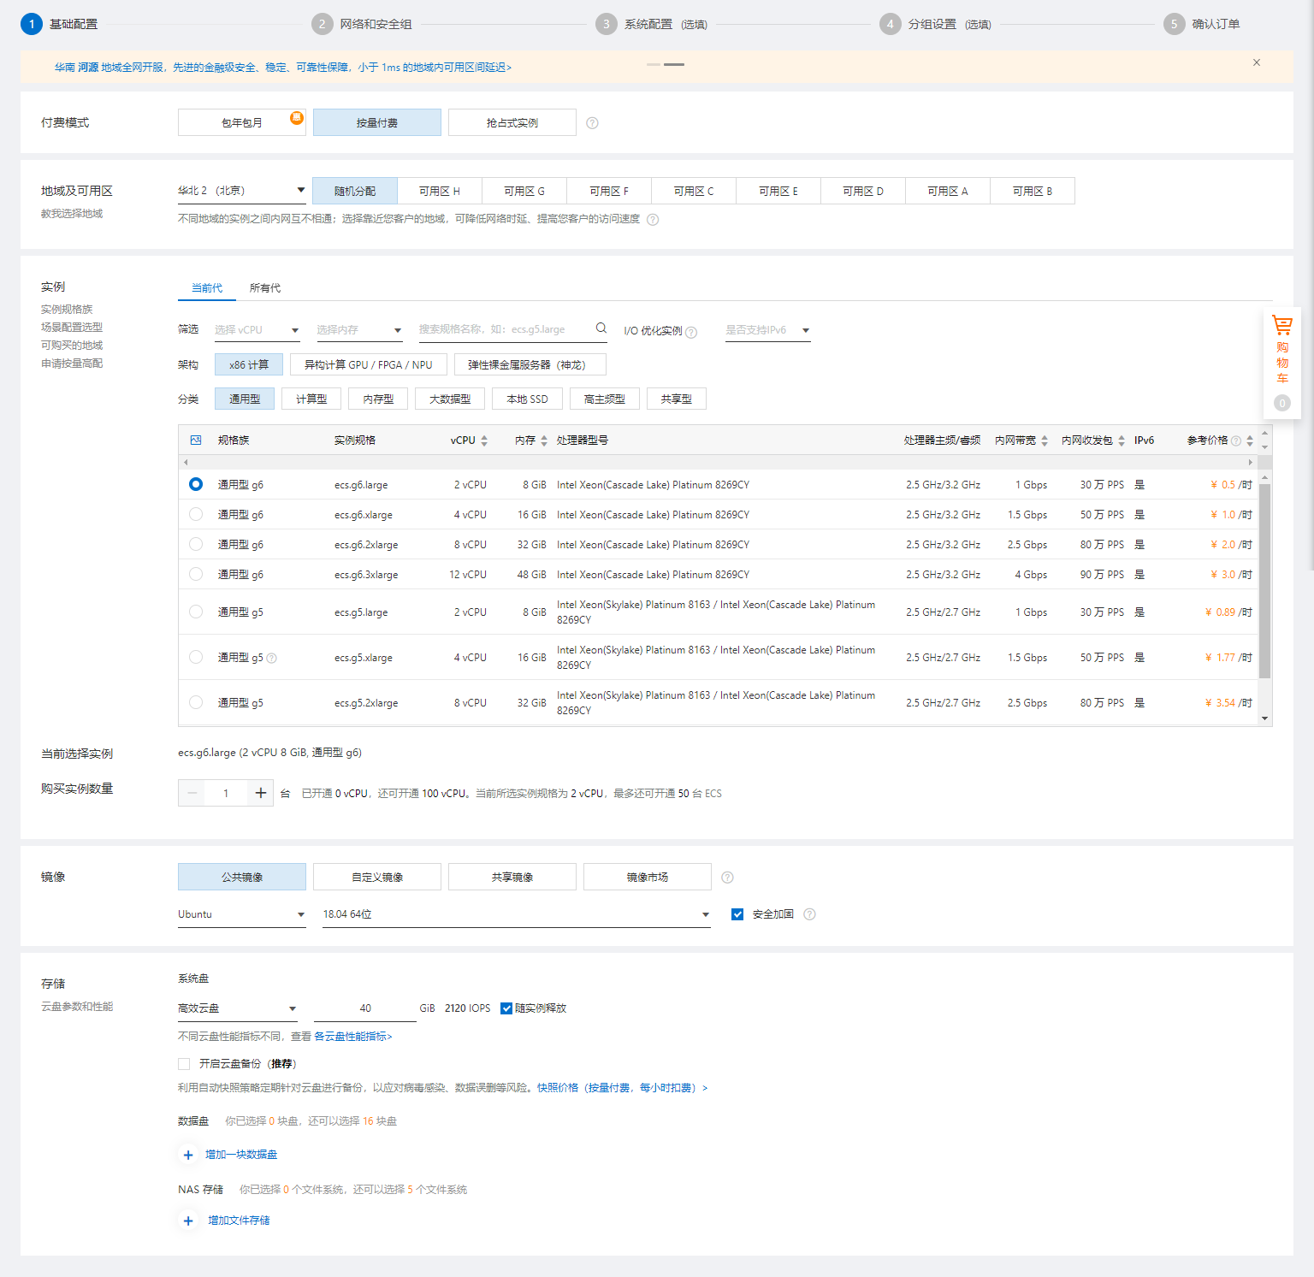This screenshot has width=1314, height=1277.
Task: Select the ecs.g6.xlarge instance radio button
Action: [196, 515]
